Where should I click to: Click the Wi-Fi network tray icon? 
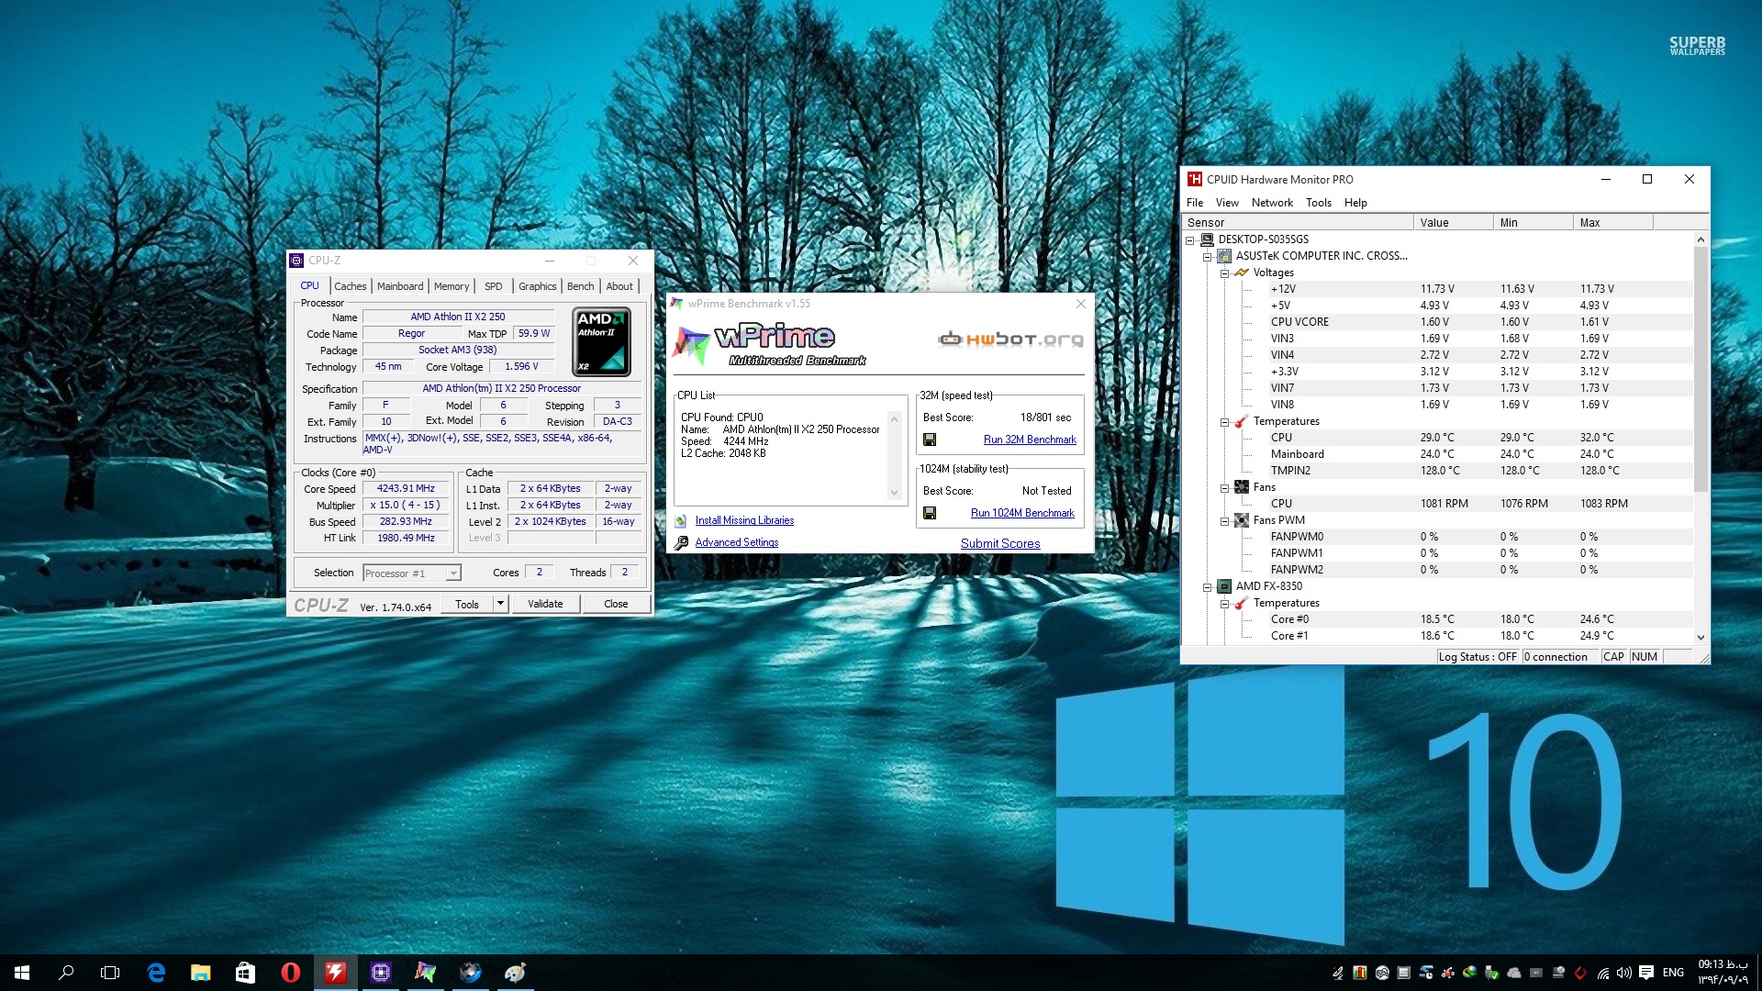point(1602,973)
